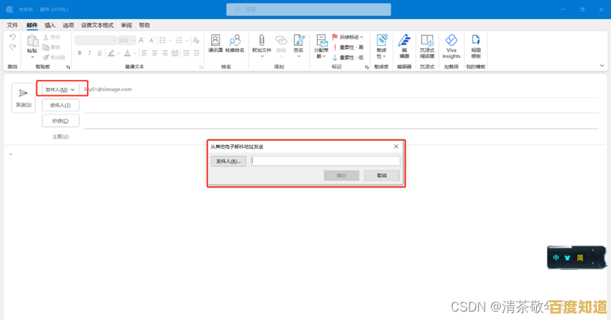Toggle 重要性-高 high importance

tap(351, 47)
